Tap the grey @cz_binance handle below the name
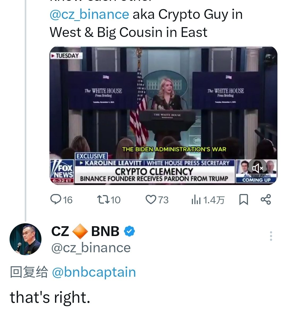The height and width of the screenshot is (311, 287). pyautogui.click(x=91, y=248)
